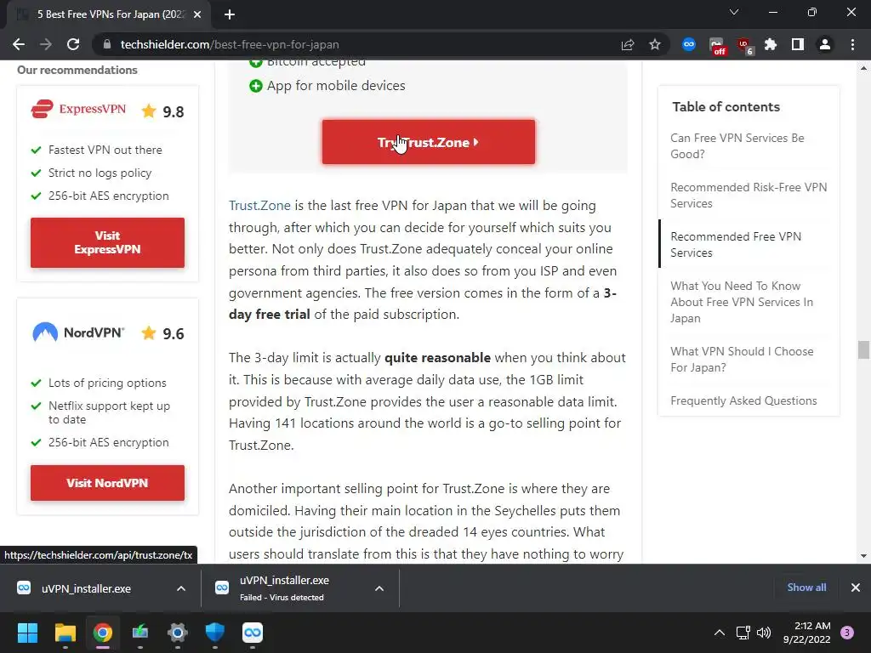Jump to Can Free VPN Services Be Good
The image size is (871, 653).
click(737, 146)
